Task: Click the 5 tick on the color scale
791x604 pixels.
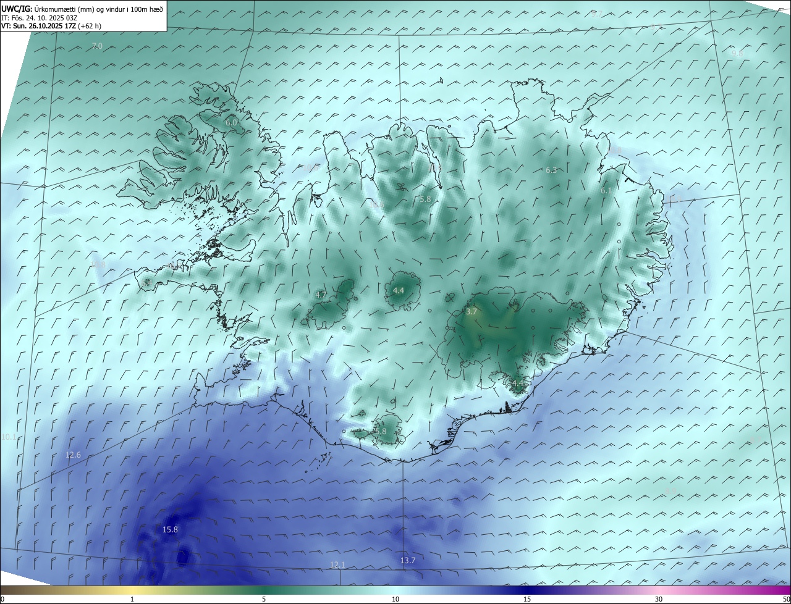Action: pyautogui.click(x=264, y=599)
